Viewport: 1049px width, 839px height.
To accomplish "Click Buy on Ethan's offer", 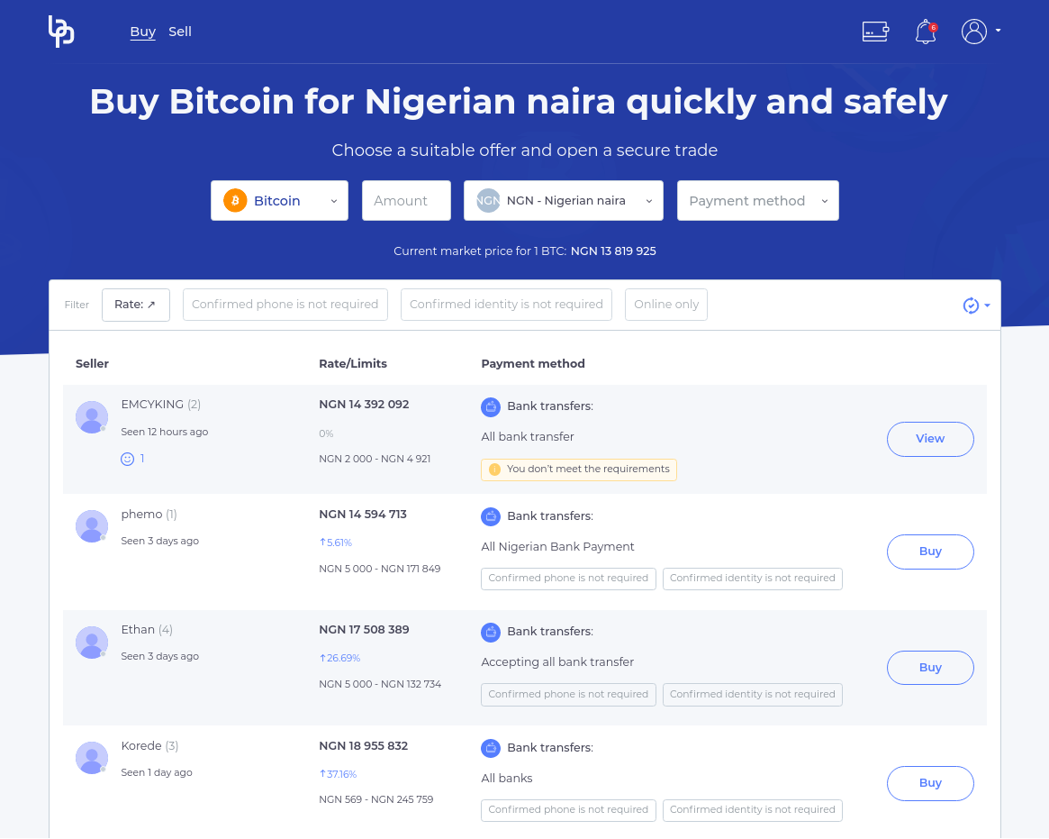I will point(930,668).
